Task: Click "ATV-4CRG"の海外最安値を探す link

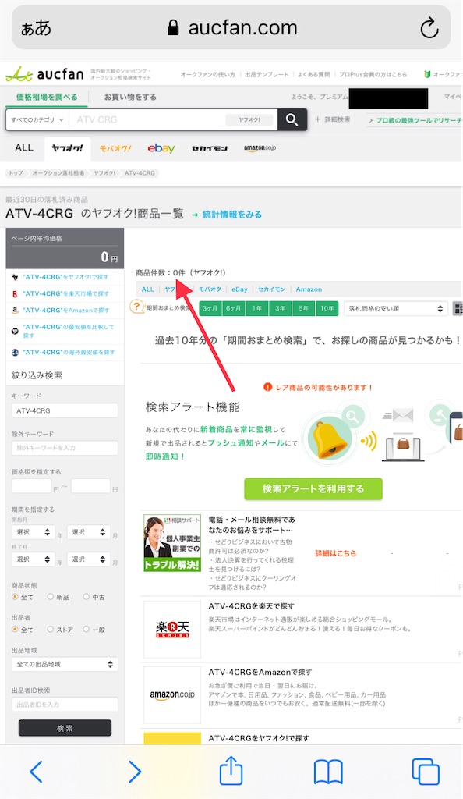Action: click(69, 352)
